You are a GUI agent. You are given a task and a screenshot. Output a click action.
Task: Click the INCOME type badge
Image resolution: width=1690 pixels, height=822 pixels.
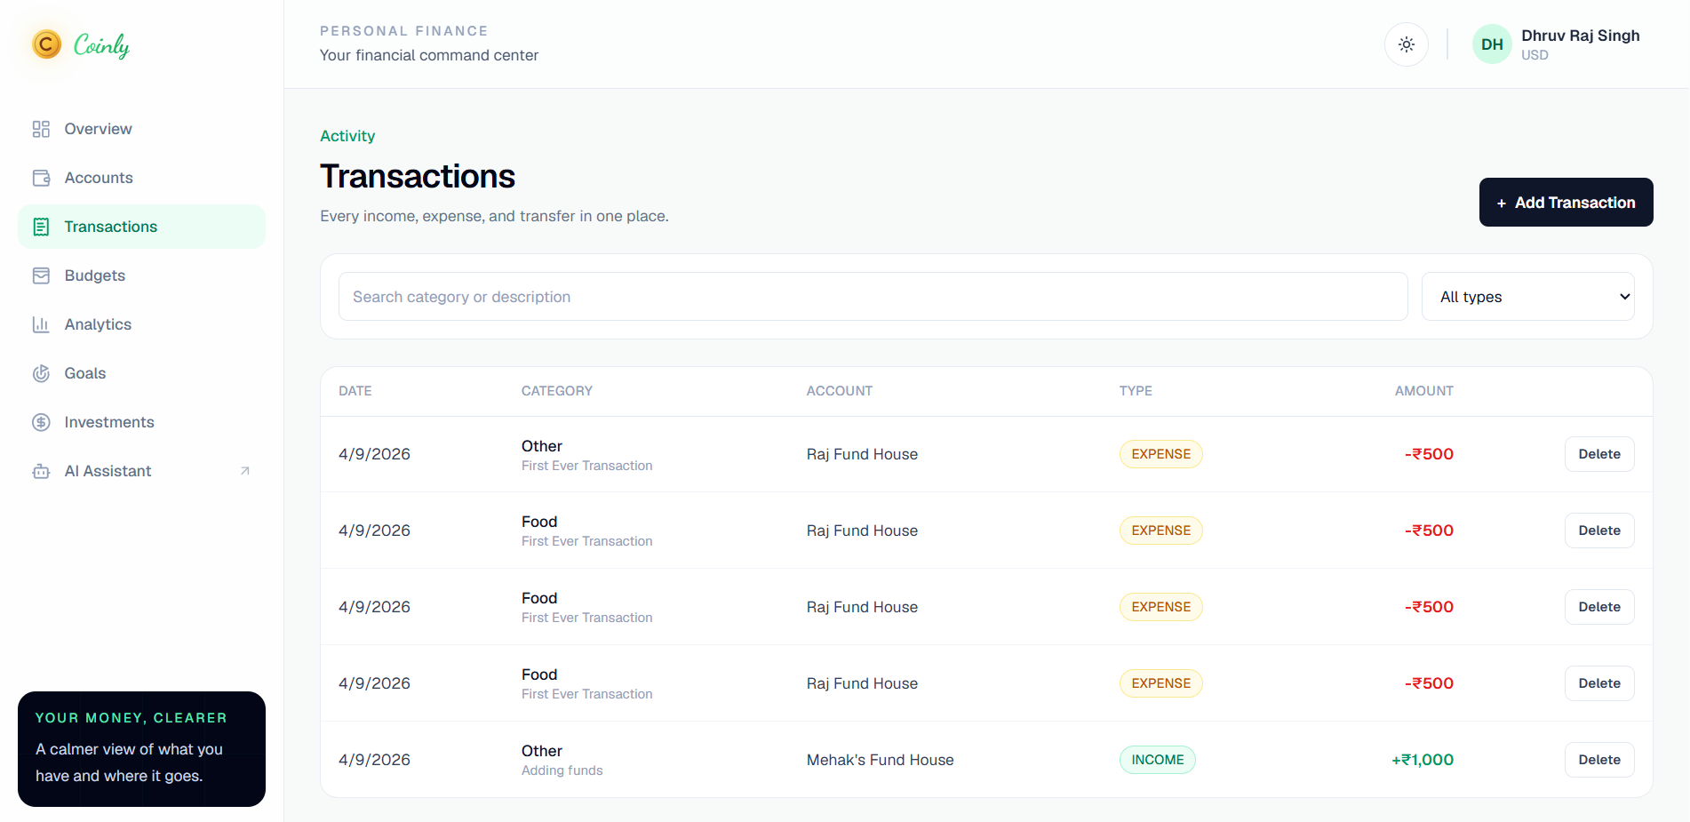click(x=1157, y=760)
